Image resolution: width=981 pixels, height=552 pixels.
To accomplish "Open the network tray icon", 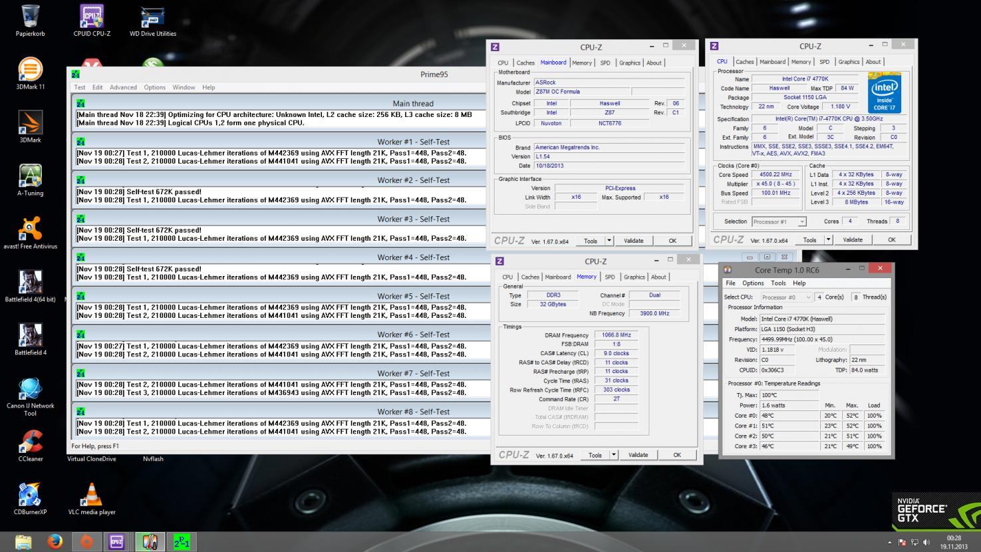I will point(914,543).
